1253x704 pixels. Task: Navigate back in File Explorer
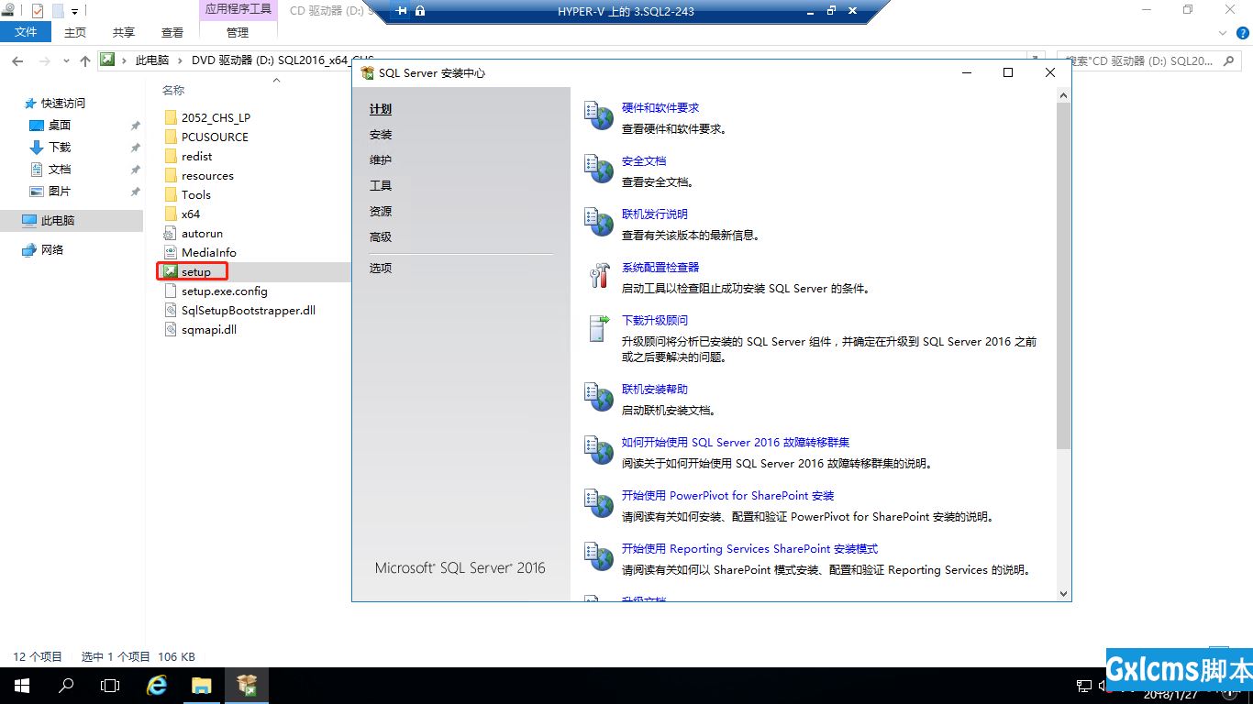17,60
